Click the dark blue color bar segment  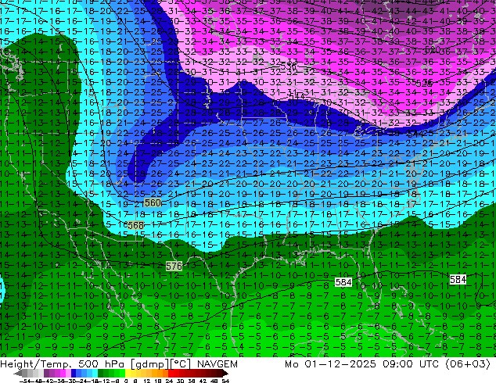click(x=74, y=373)
